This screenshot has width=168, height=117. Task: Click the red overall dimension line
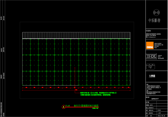76,90
